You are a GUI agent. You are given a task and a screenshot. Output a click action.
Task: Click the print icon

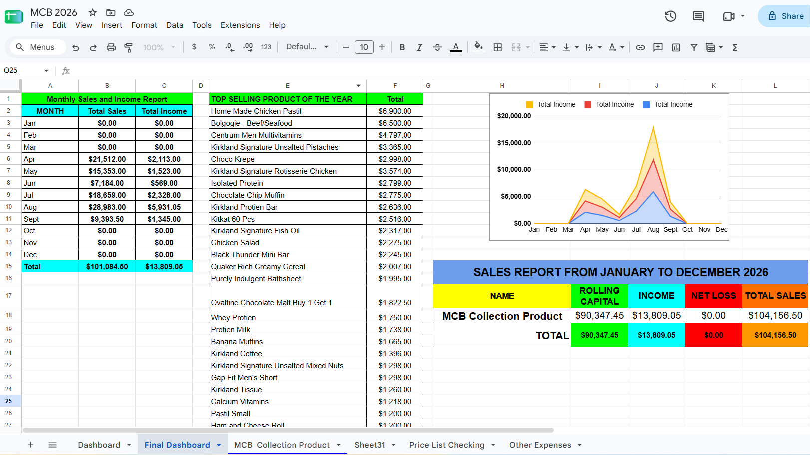(111, 47)
